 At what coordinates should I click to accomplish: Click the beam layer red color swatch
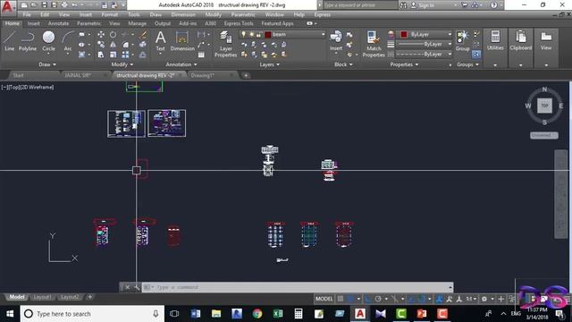click(268, 34)
